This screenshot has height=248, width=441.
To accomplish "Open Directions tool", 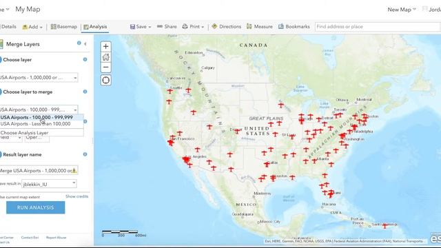I will click(227, 27).
